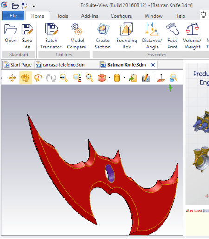Start the Create Section tool
The image size is (209, 239).
pos(103,36)
